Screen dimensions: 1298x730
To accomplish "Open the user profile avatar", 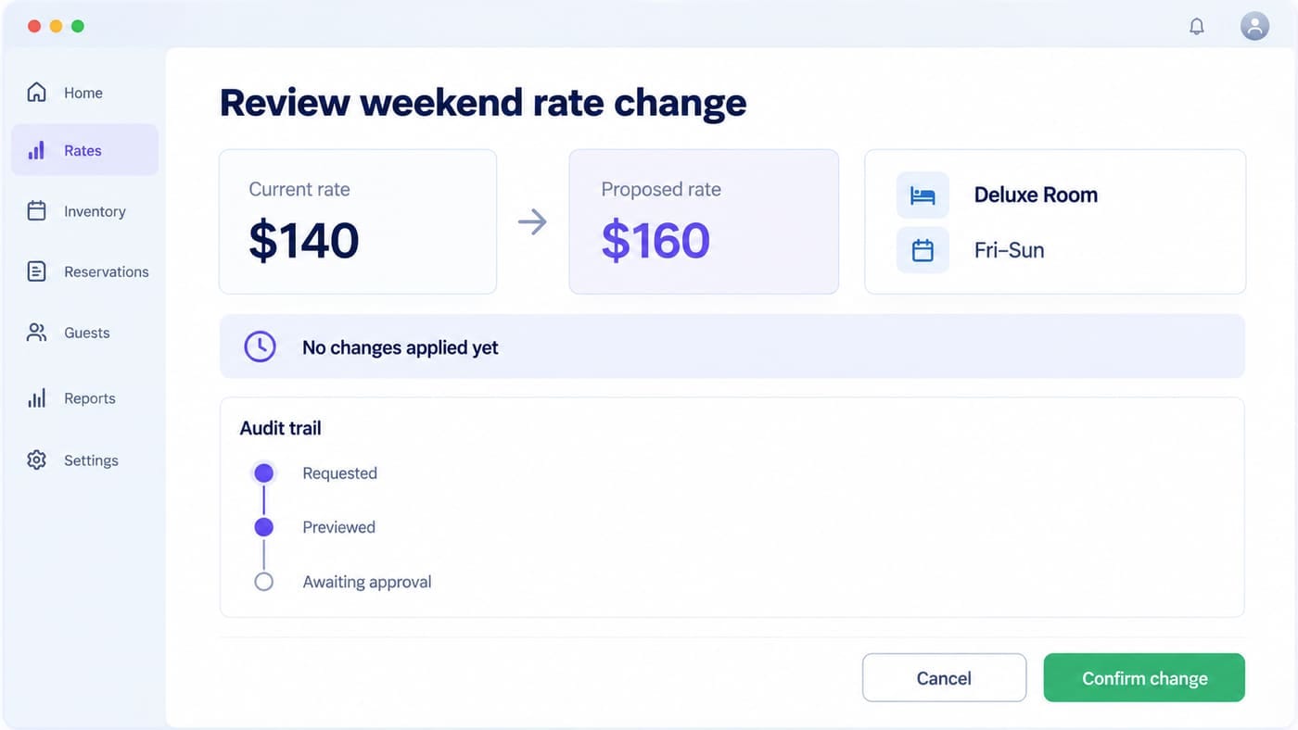I will [x=1254, y=26].
